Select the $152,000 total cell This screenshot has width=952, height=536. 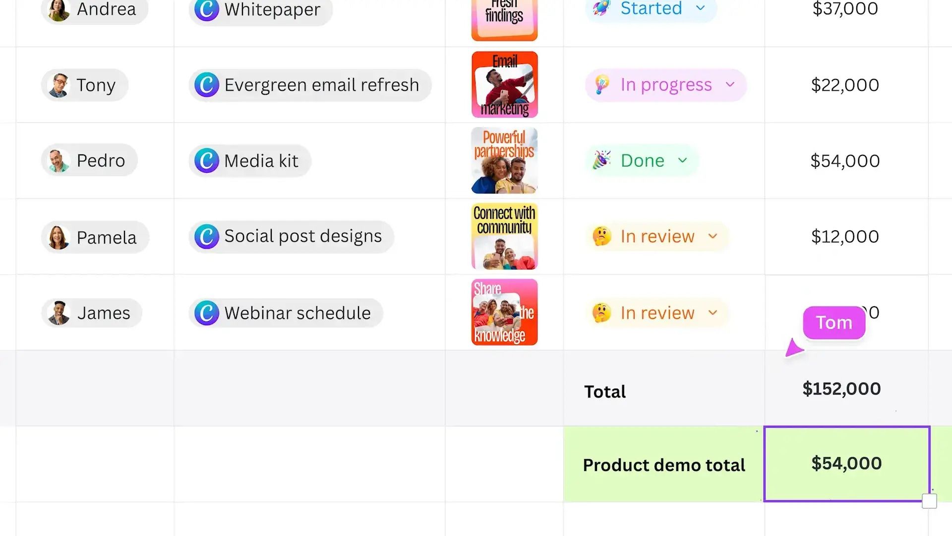(846, 389)
